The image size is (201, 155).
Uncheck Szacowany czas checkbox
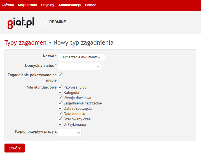(60, 119)
